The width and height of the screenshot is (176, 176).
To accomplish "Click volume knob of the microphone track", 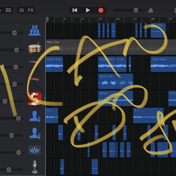I will point(9,170).
